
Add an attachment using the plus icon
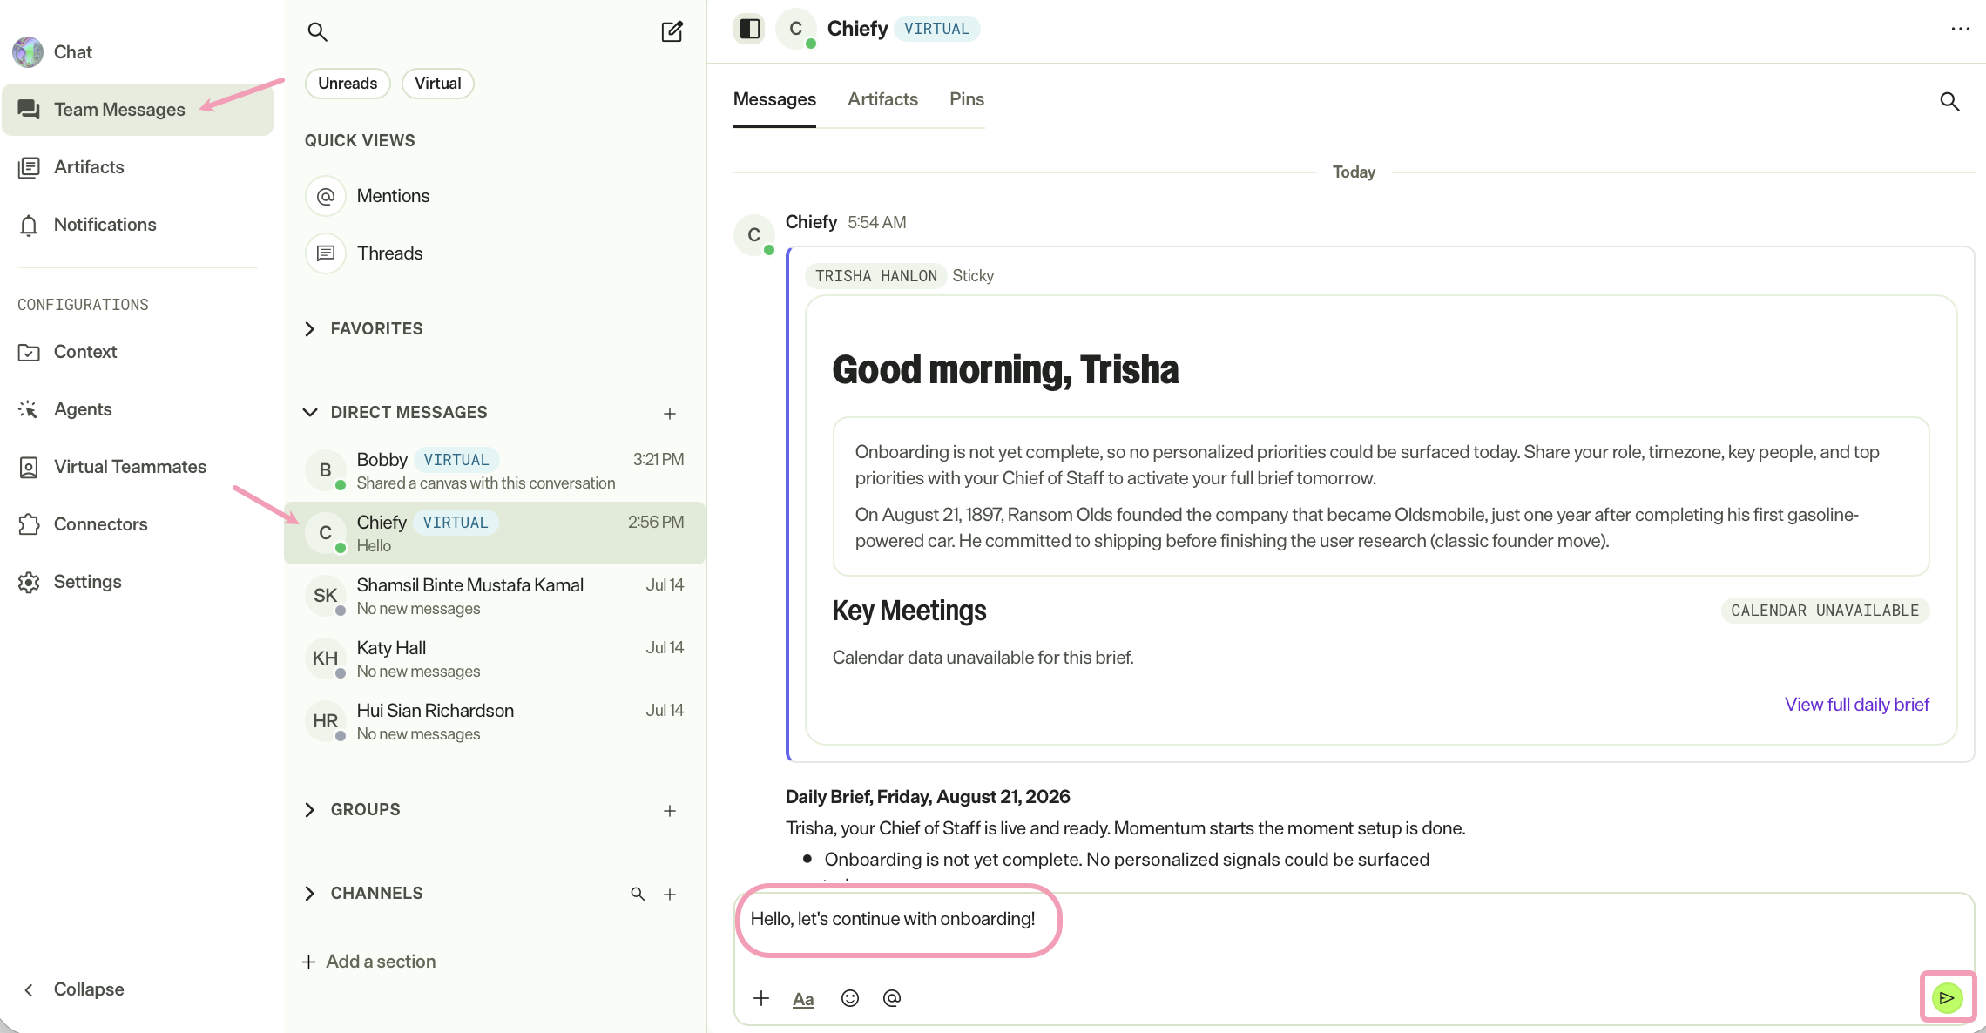(x=761, y=998)
